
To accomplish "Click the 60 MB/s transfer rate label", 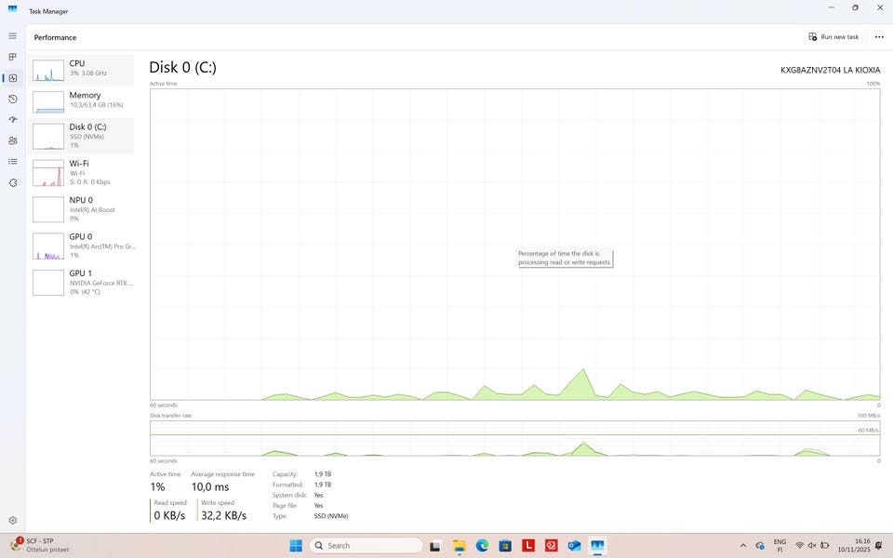I will click(868, 430).
